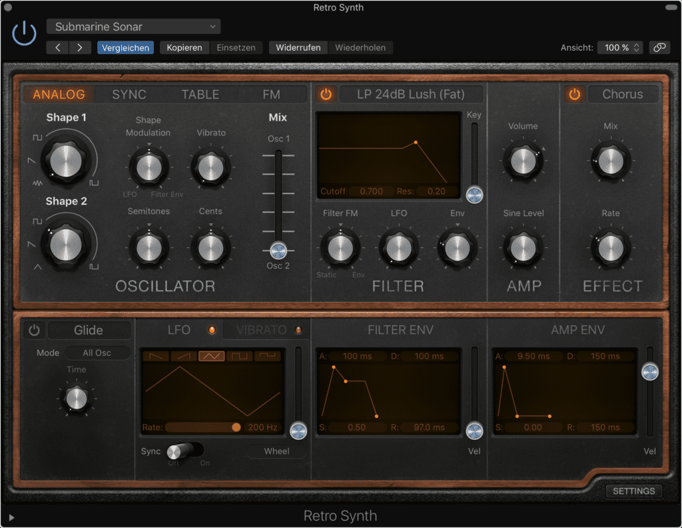Image resolution: width=682 pixels, height=528 pixels.
Task: Select the falling sawtooth LFO waveform
Action: [x=155, y=357]
